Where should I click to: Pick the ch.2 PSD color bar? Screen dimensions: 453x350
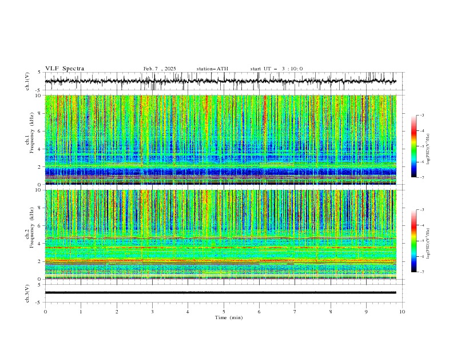414,241
